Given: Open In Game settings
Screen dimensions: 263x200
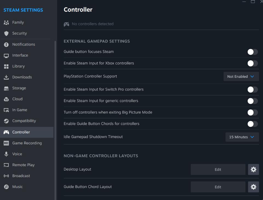Looking at the screenshot, I should tap(27, 110).
